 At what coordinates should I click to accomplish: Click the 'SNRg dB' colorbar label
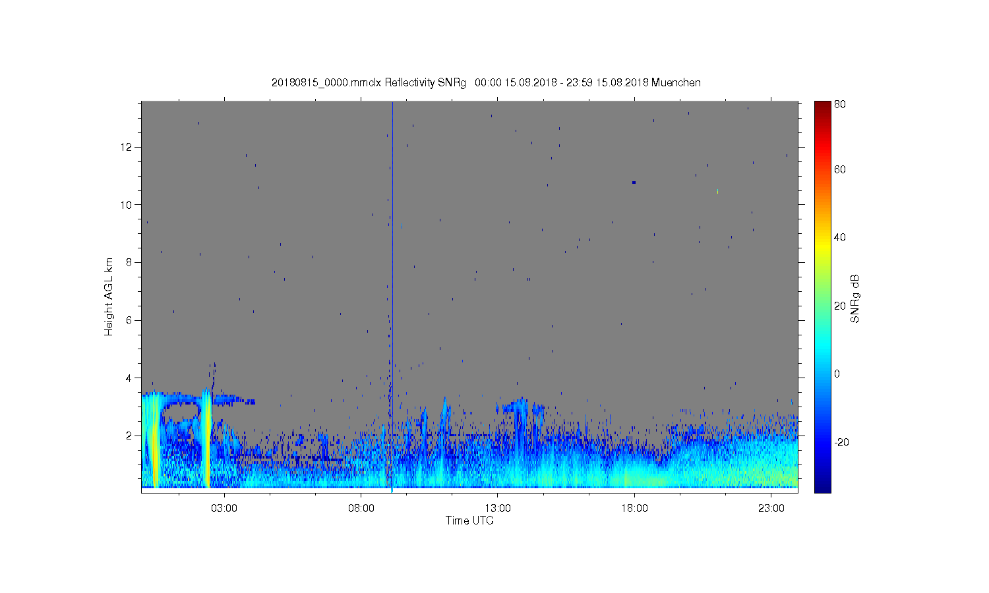point(855,298)
